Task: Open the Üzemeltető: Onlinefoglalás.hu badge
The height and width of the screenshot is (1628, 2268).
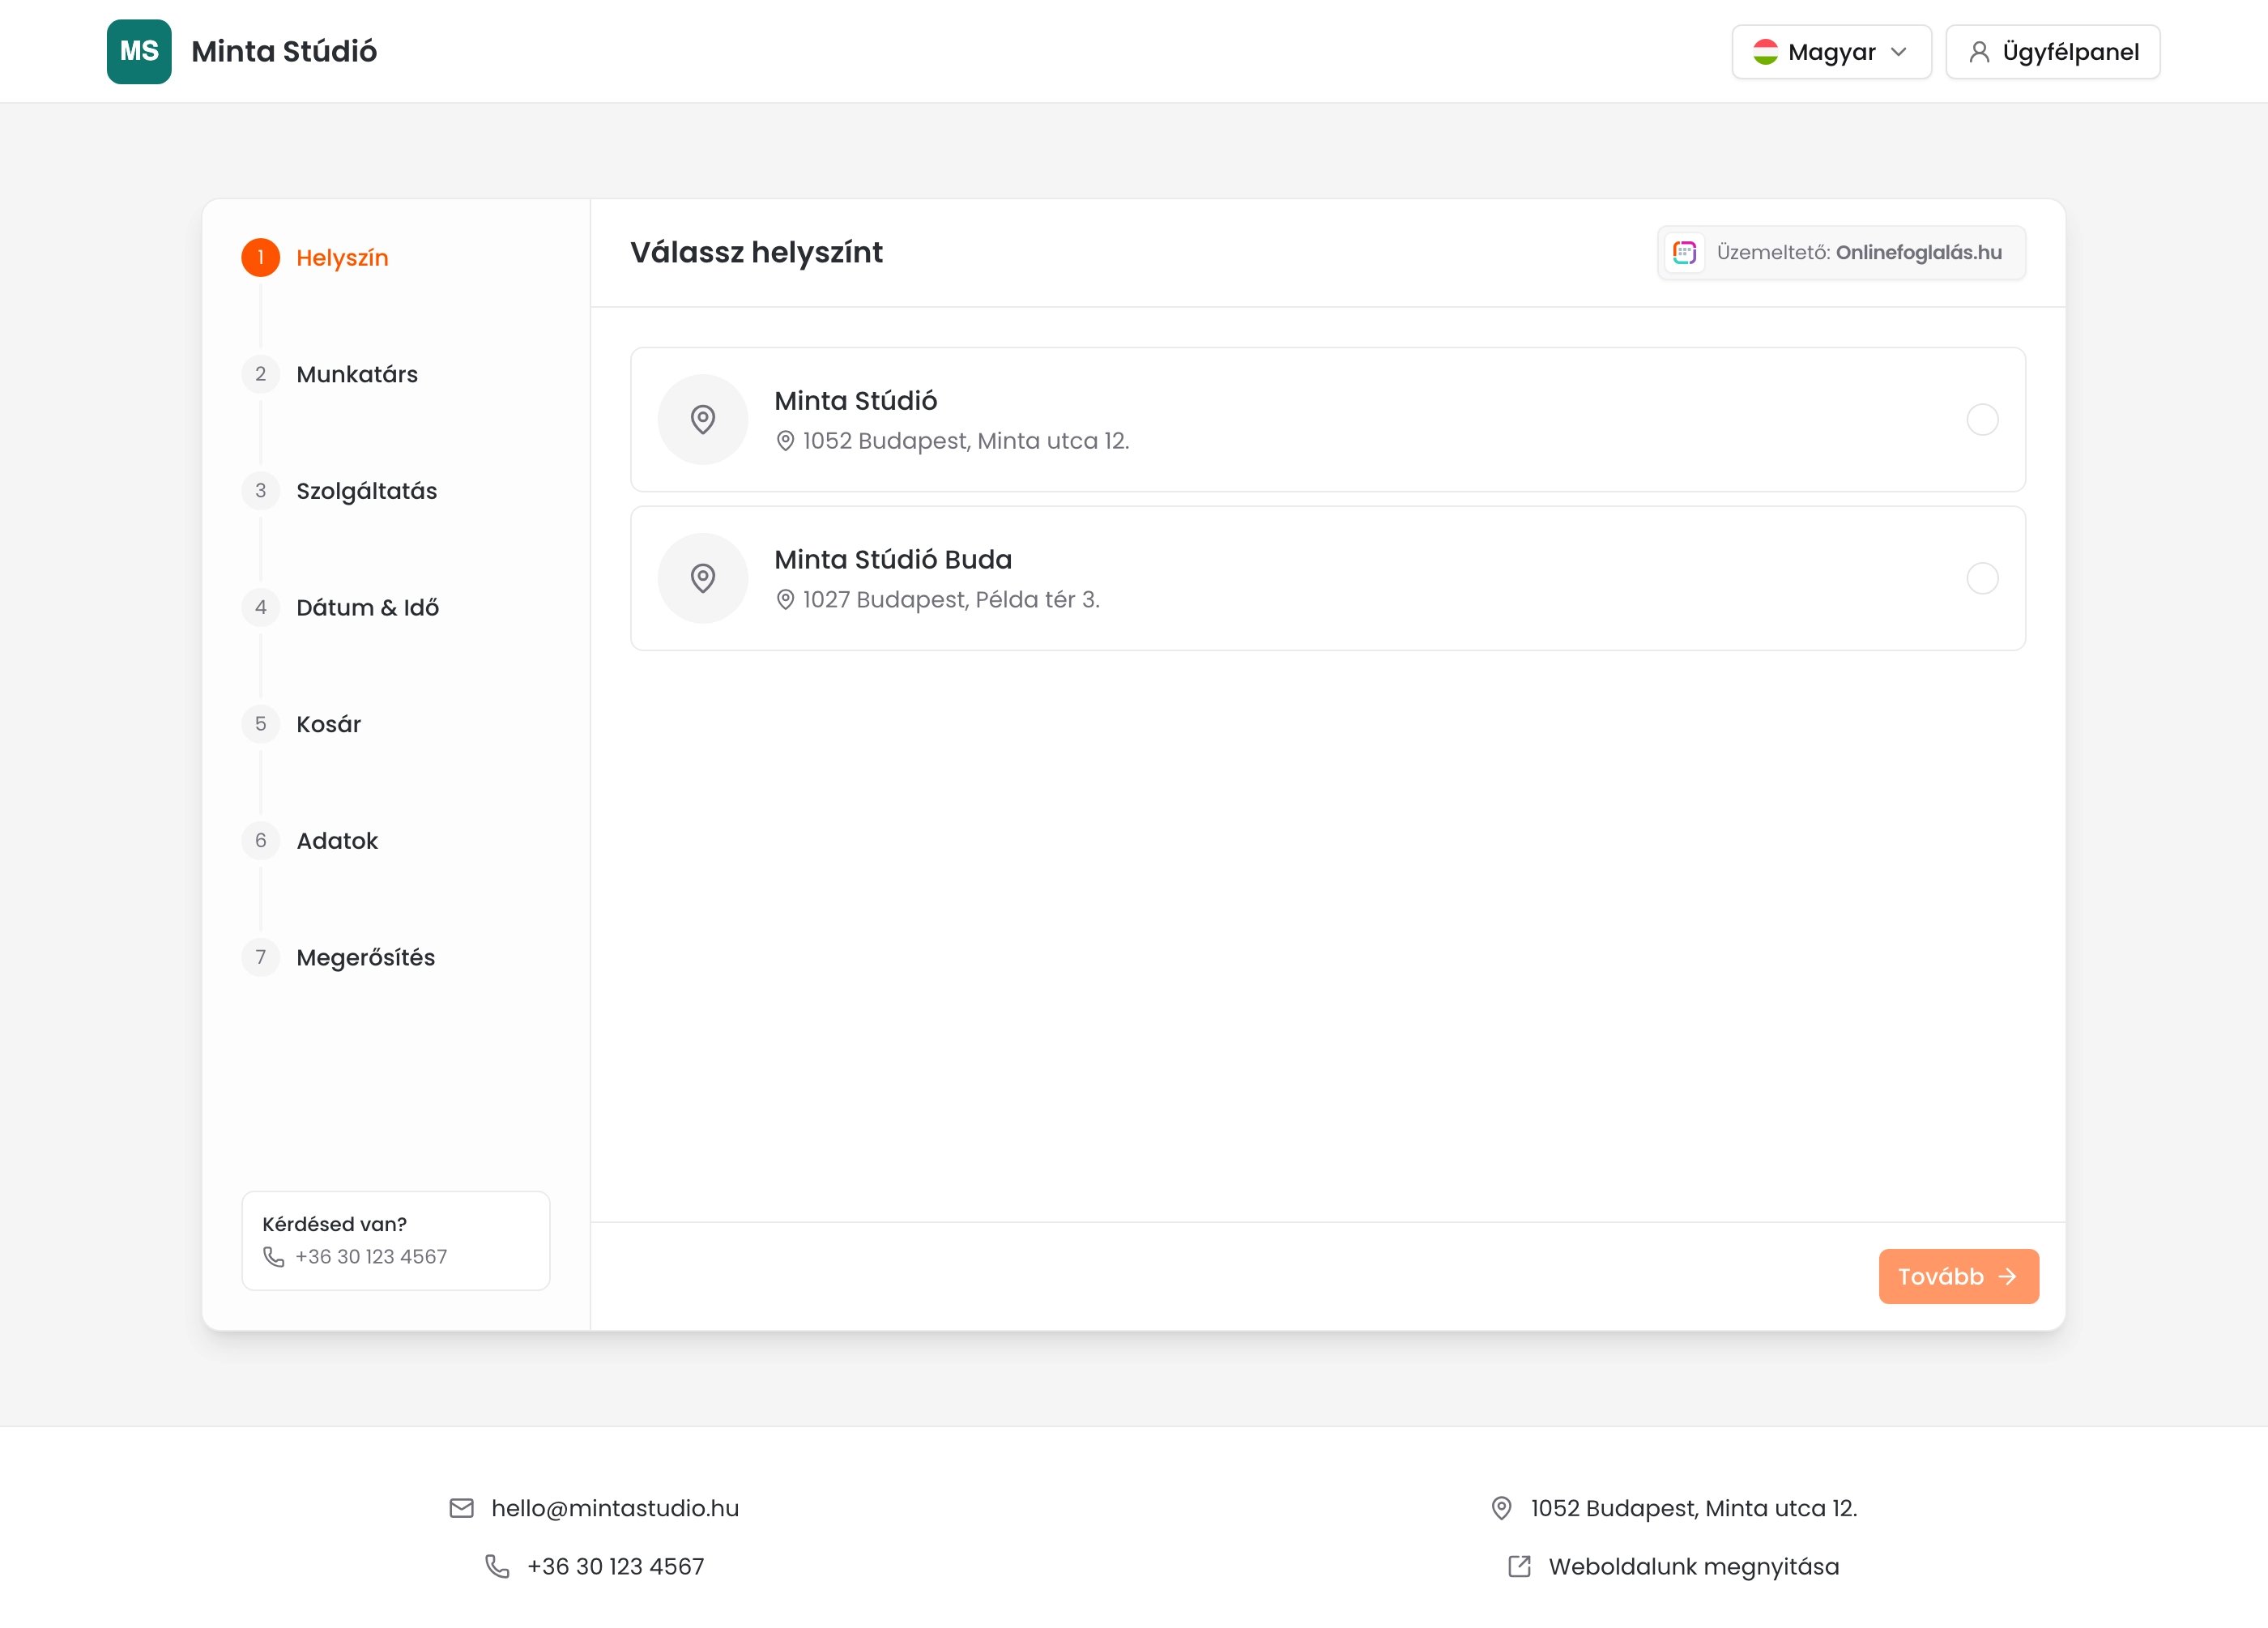Action: click(x=1841, y=252)
